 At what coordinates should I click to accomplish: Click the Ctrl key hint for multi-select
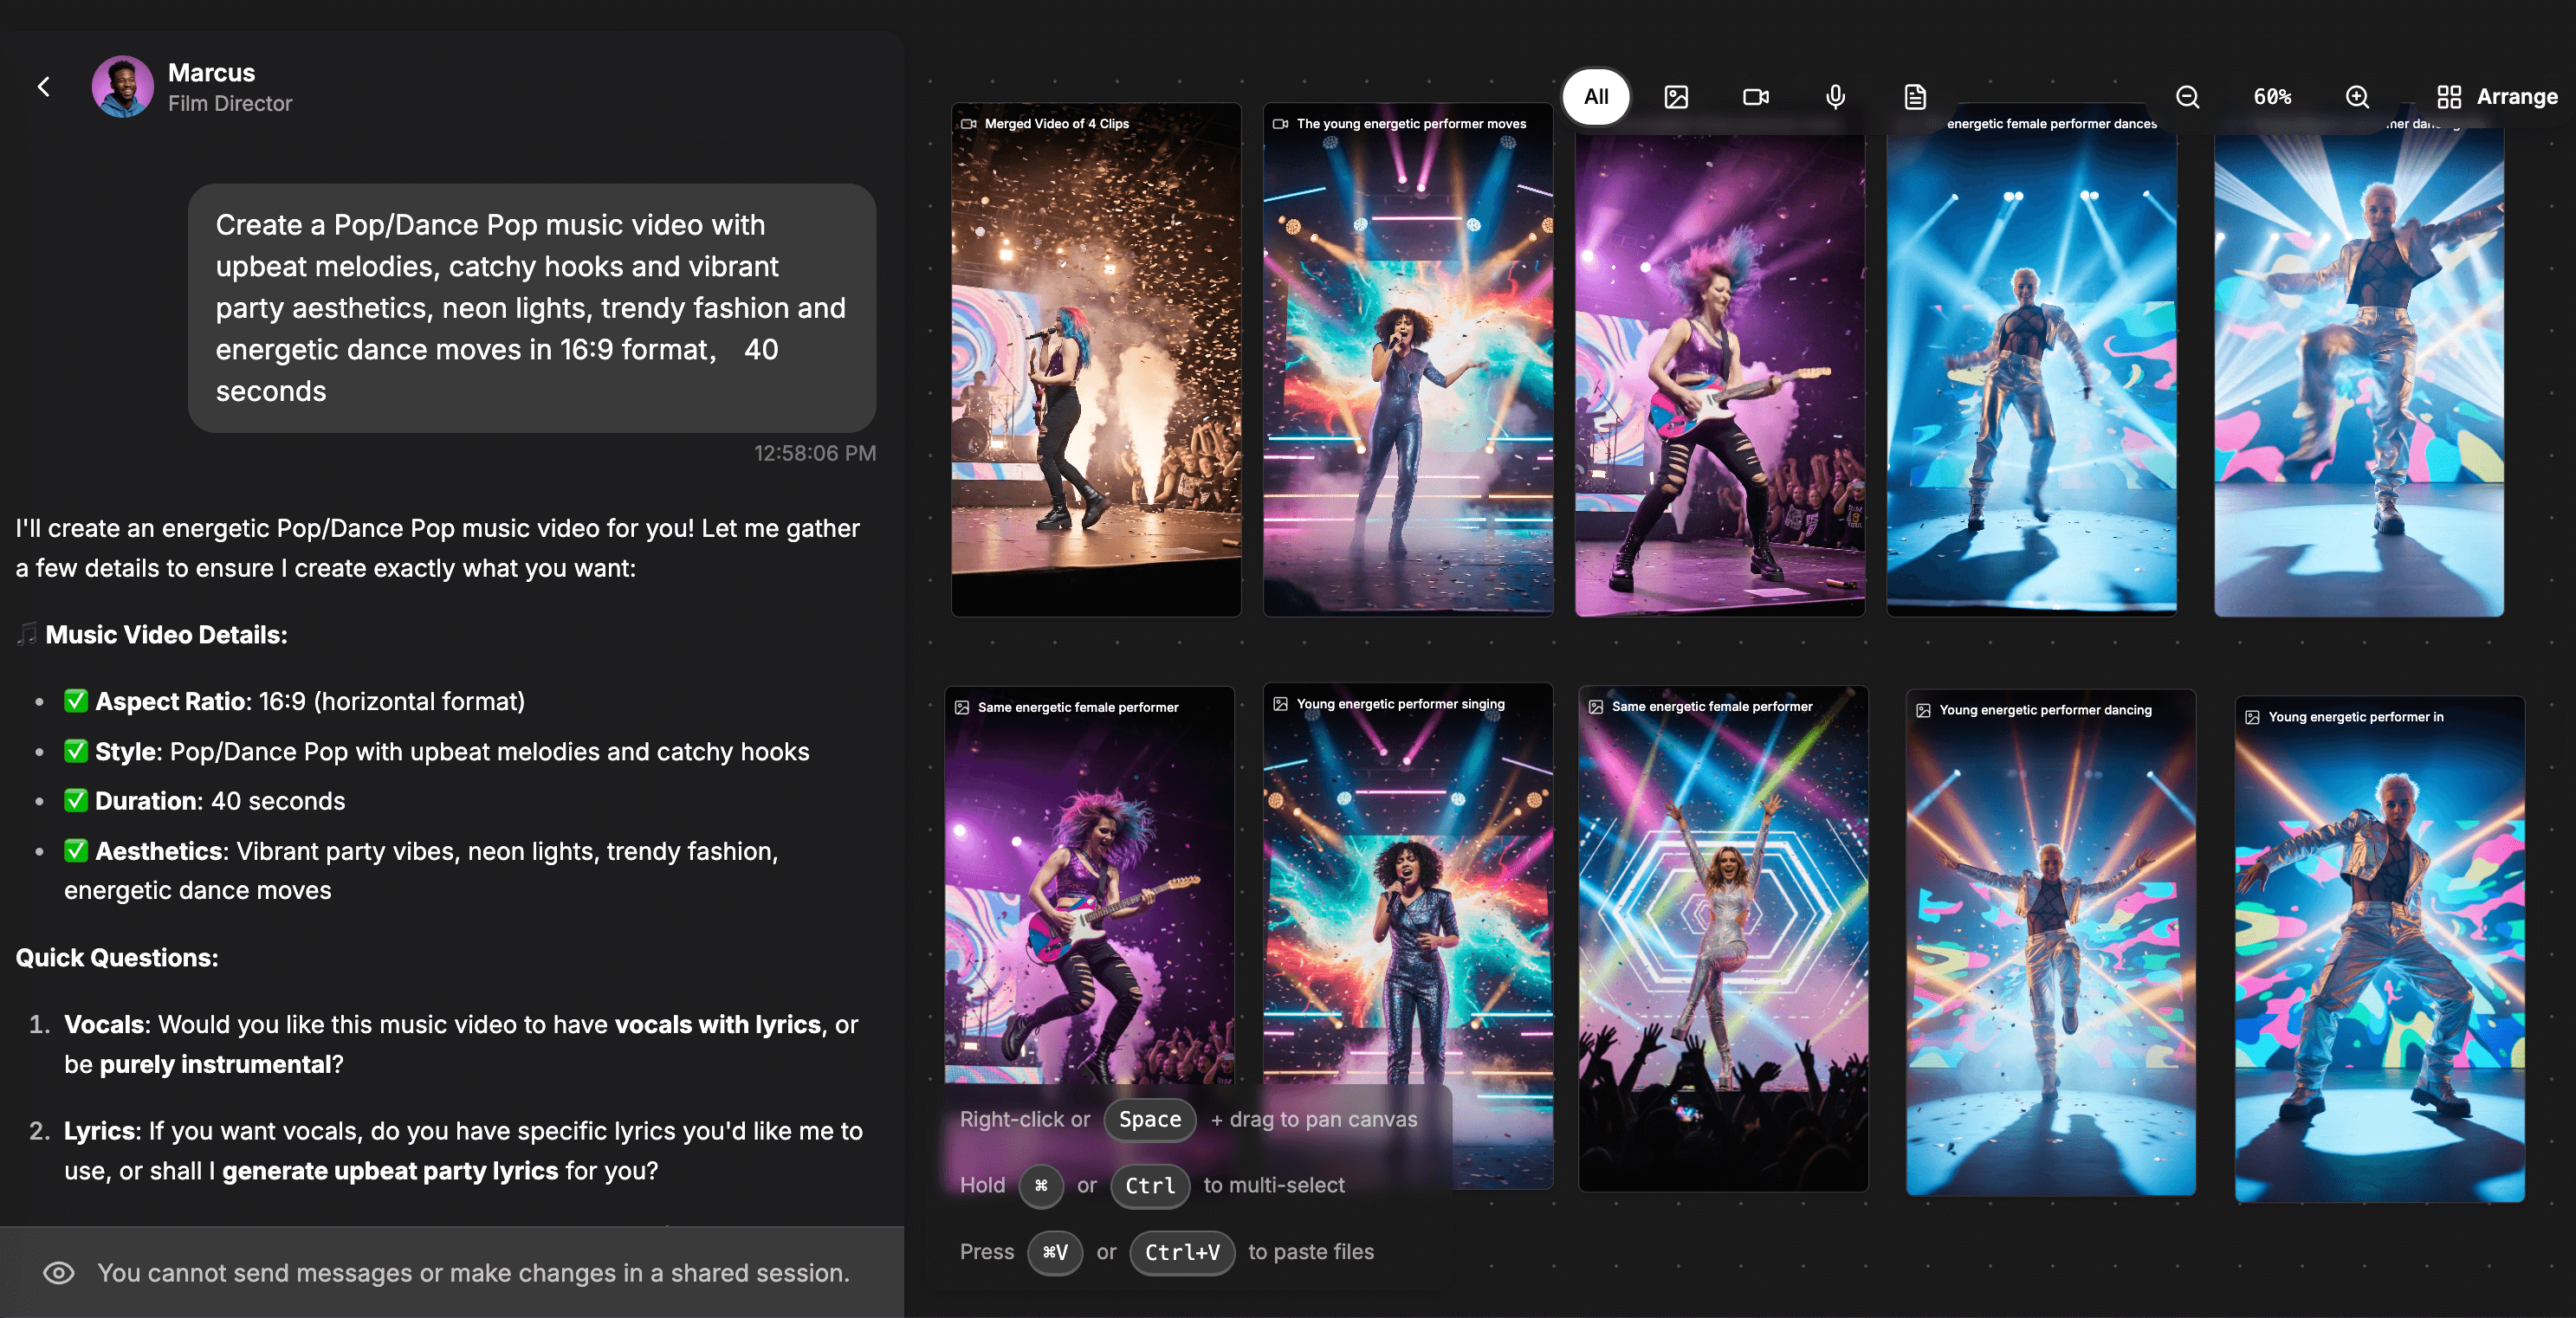click(1150, 1185)
